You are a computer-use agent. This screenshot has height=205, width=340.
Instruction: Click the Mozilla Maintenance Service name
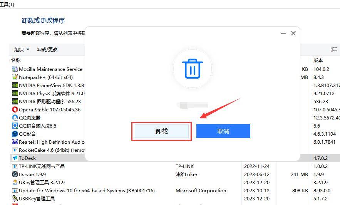pos(50,69)
